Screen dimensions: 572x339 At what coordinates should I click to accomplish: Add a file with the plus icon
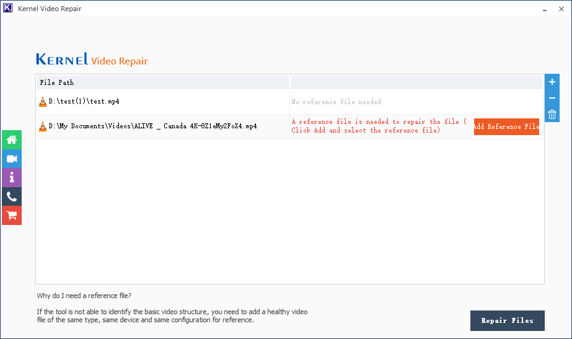(x=552, y=82)
